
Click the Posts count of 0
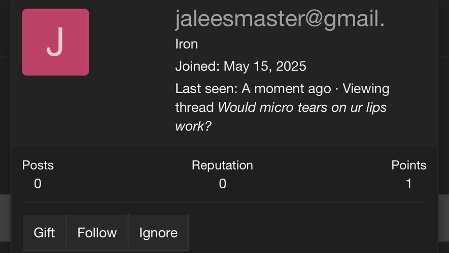point(38,184)
